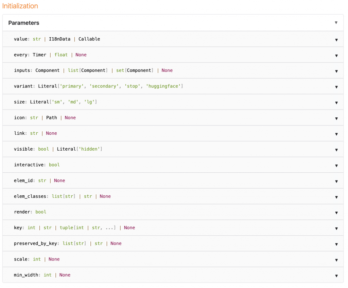Expand the icon parameter arrow

336,118
